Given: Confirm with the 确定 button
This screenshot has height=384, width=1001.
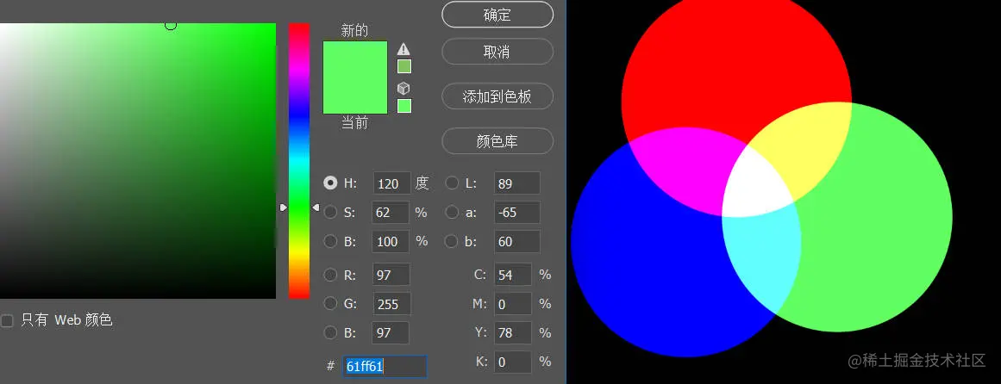Looking at the screenshot, I should coord(497,15).
